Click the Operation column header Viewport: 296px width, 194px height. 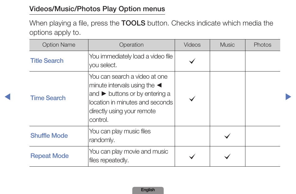pos(131,45)
